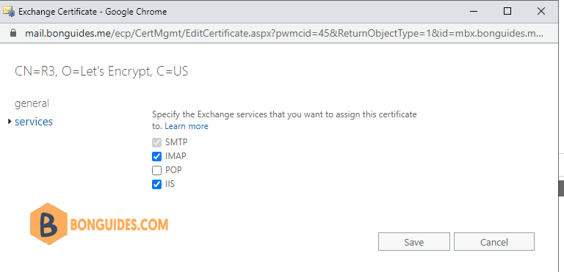Switch to the general tab
This screenshot has width=564, height=272.
tap(32, 103)
